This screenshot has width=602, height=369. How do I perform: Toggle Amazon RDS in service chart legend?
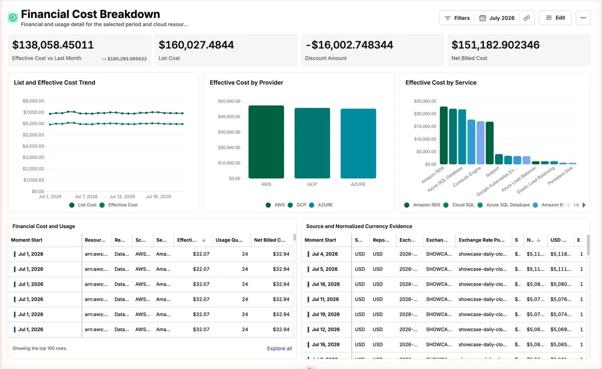pyautogui.click(x=423, y=205)
